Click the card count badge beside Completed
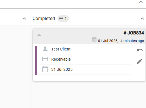The width and height of the screenshot is (146, 108). click(x=63, y=19)
